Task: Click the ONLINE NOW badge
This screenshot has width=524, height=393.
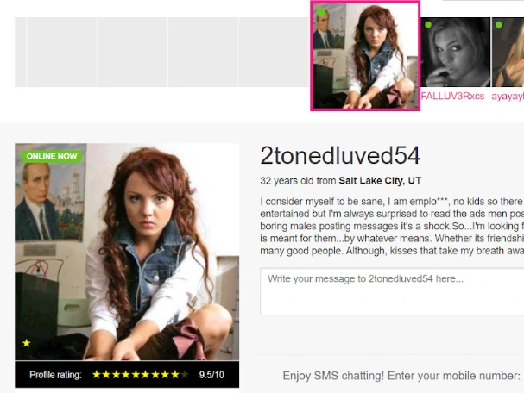Action: click(x=52, y=156)
